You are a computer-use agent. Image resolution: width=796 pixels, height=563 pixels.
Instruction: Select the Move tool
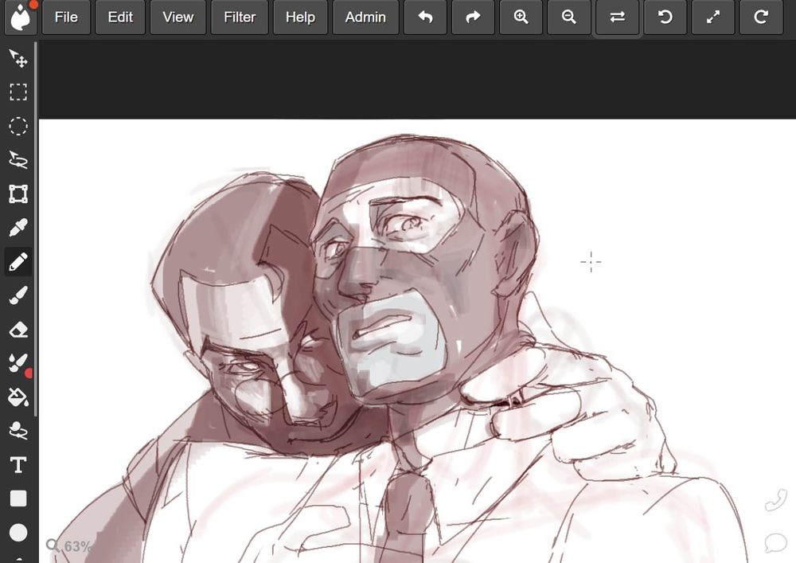click(18, 58)
